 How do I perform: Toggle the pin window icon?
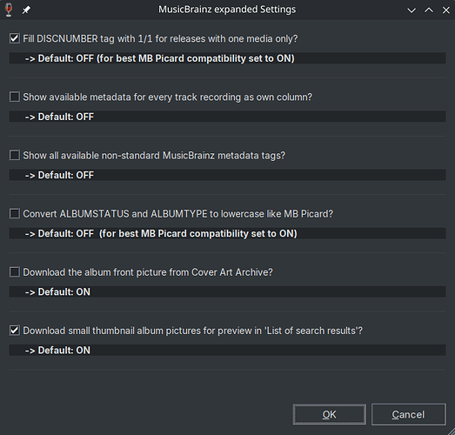[x=26, y=10]
